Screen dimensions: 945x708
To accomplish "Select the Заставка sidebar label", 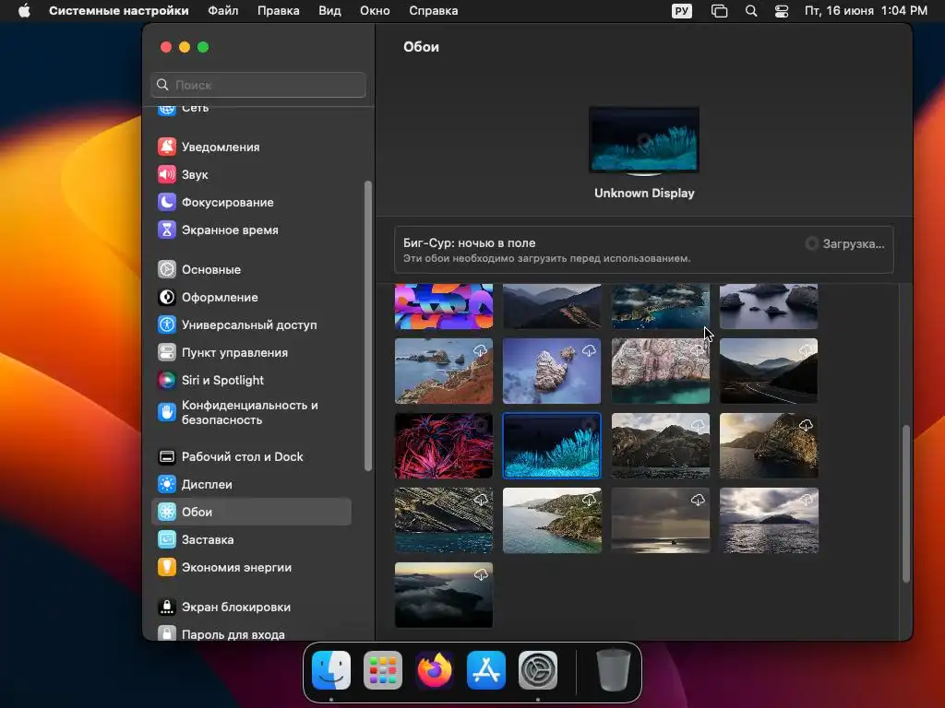I will tap(208, 540).
